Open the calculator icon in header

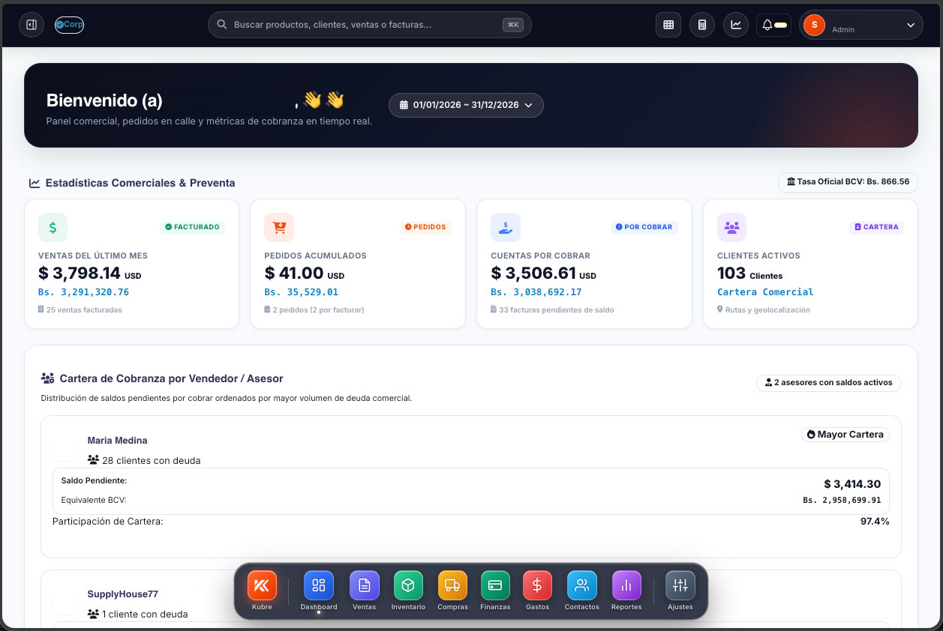702,25
